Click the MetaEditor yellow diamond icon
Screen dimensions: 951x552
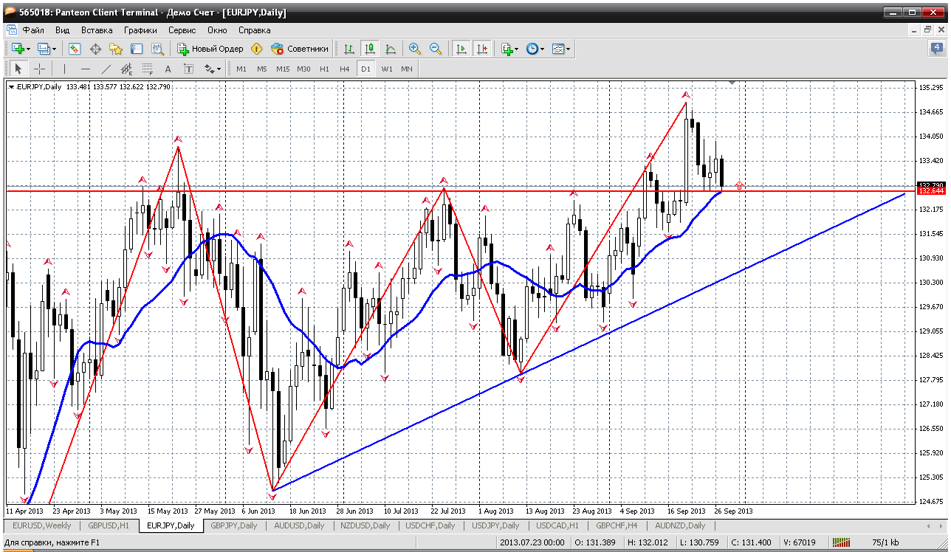(x=256, y=49)
